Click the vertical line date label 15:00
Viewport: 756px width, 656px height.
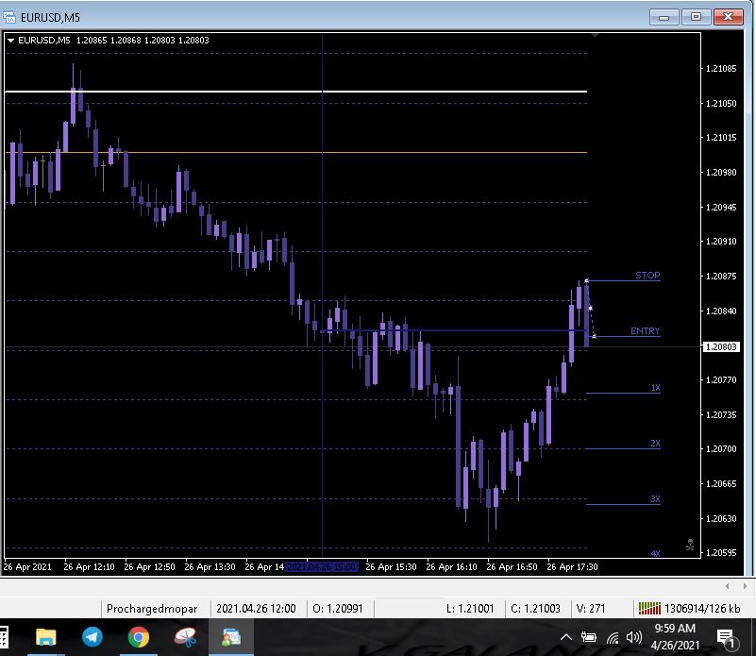click(322, 566)
